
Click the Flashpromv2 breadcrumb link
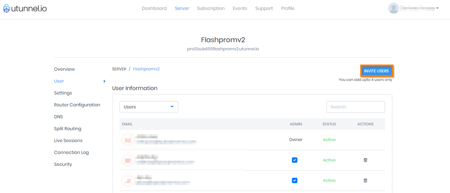pyautogui.click(x=146, y=69)
